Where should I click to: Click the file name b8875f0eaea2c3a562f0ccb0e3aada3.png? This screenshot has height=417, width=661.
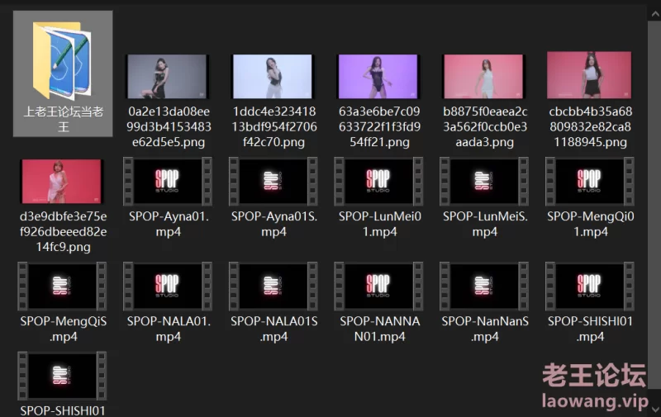click(485, 127)
